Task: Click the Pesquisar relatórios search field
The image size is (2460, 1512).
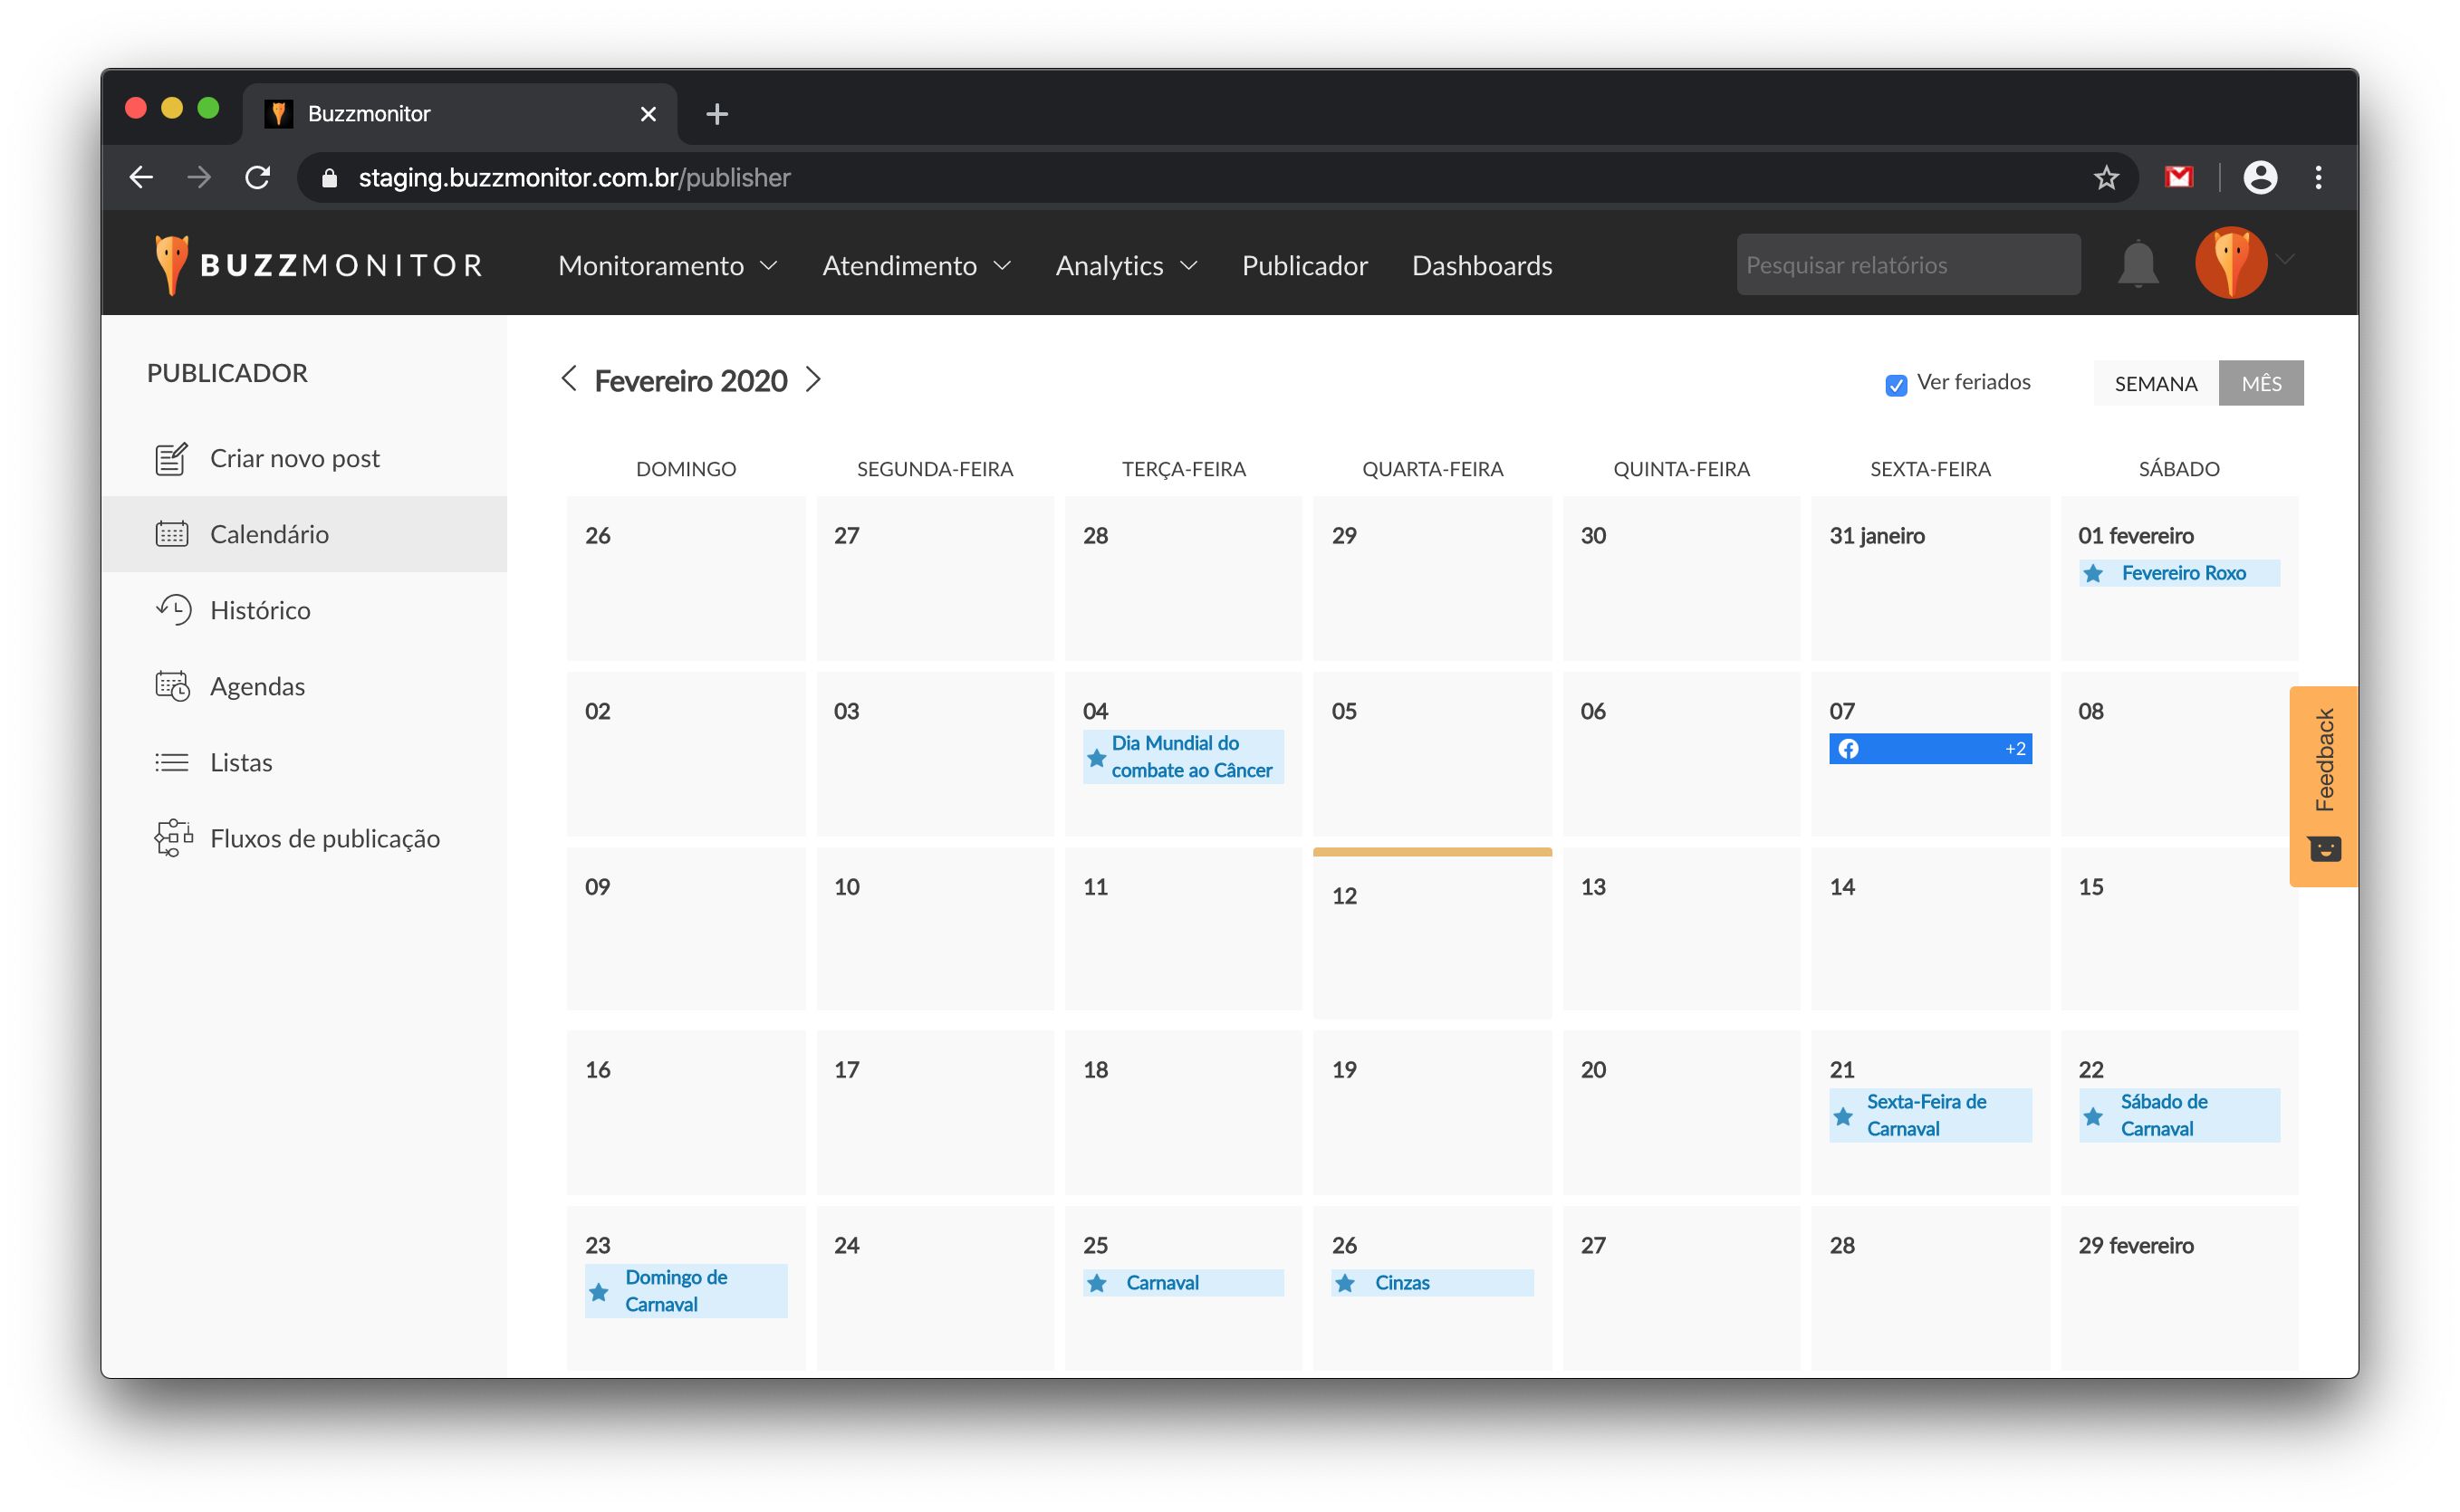Action: pyautogui.click(x=1907, y=265)
